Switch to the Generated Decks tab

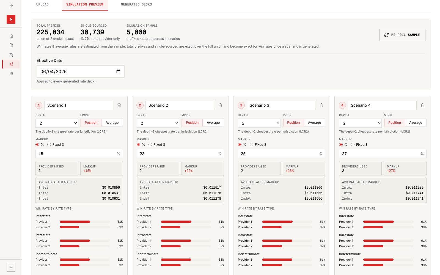tap(136, 4)
